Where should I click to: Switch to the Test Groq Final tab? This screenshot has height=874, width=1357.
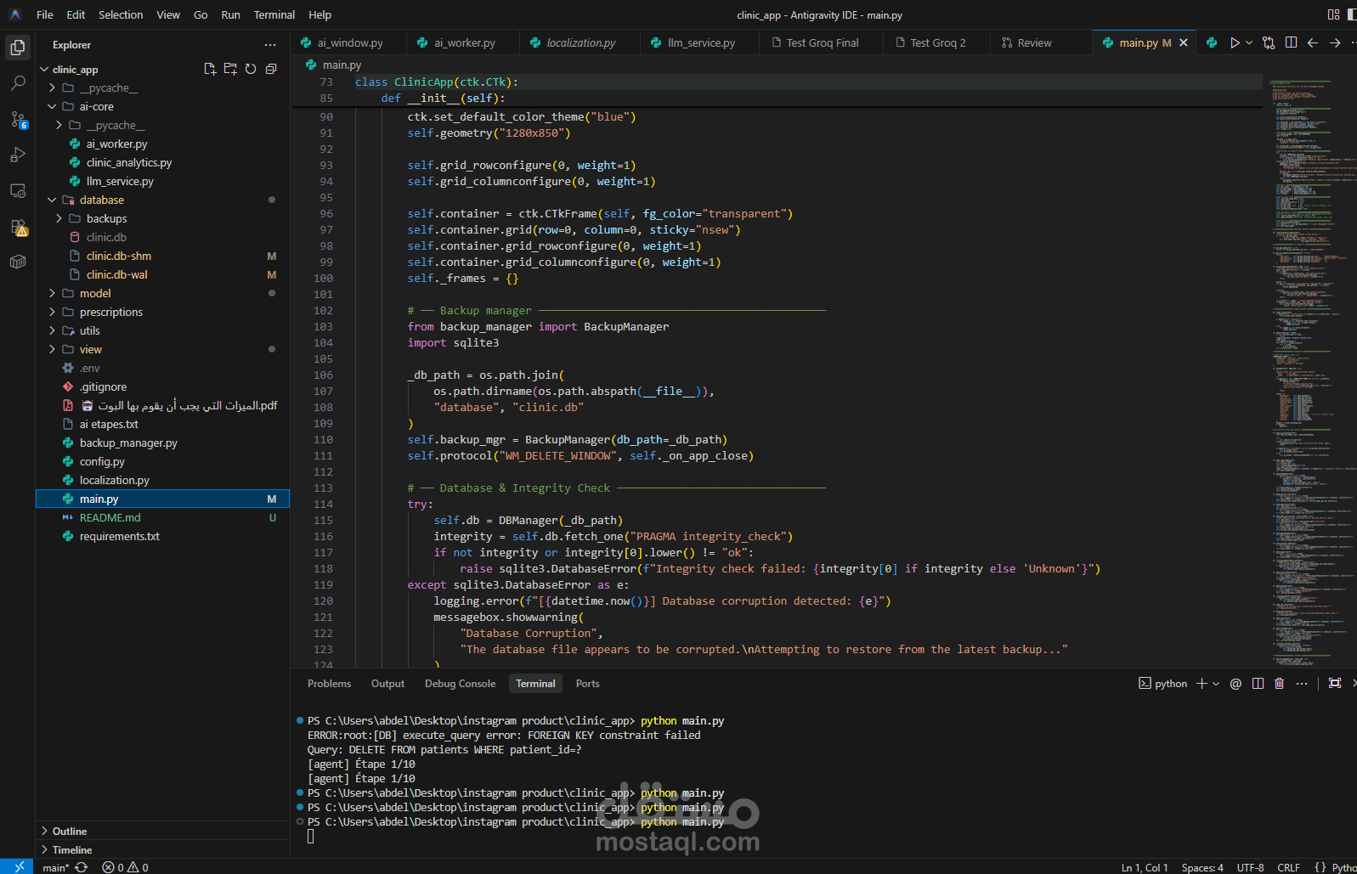823,42
